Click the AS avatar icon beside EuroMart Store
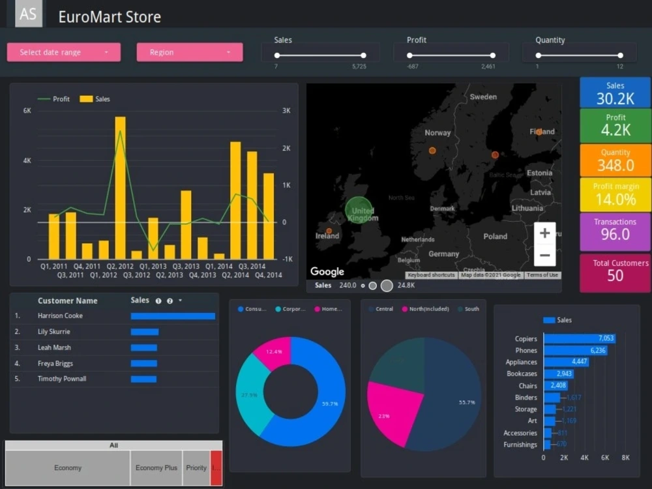The width and height of the screenshot is (652, 489). tap(27, 13)
